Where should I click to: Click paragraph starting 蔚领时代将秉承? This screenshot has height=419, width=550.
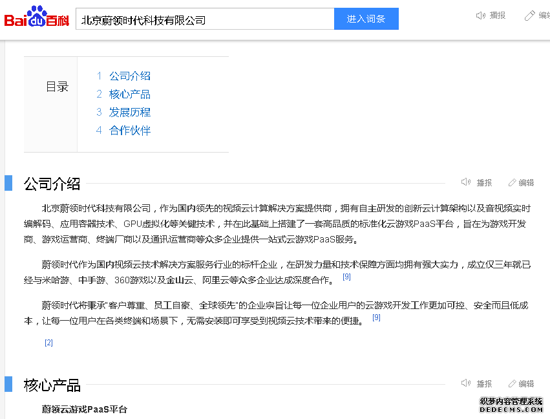click(277, 313)
